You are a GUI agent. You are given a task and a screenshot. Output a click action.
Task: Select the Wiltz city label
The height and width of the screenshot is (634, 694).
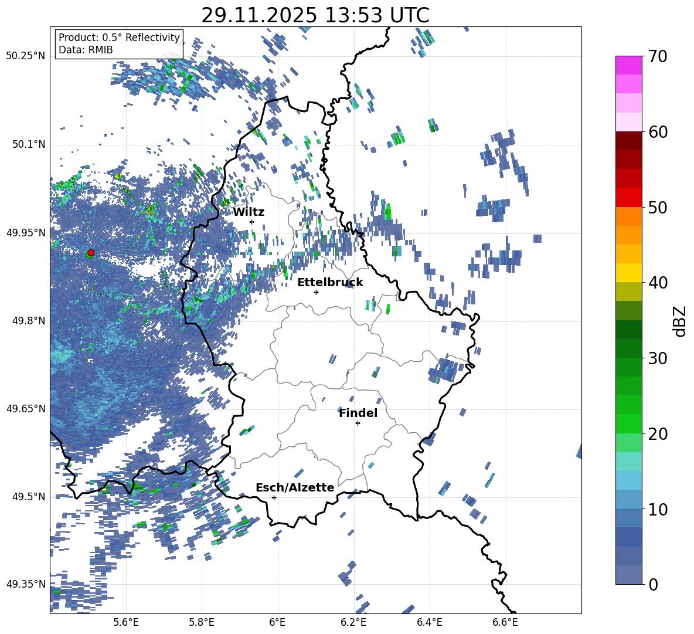(249, 212)
